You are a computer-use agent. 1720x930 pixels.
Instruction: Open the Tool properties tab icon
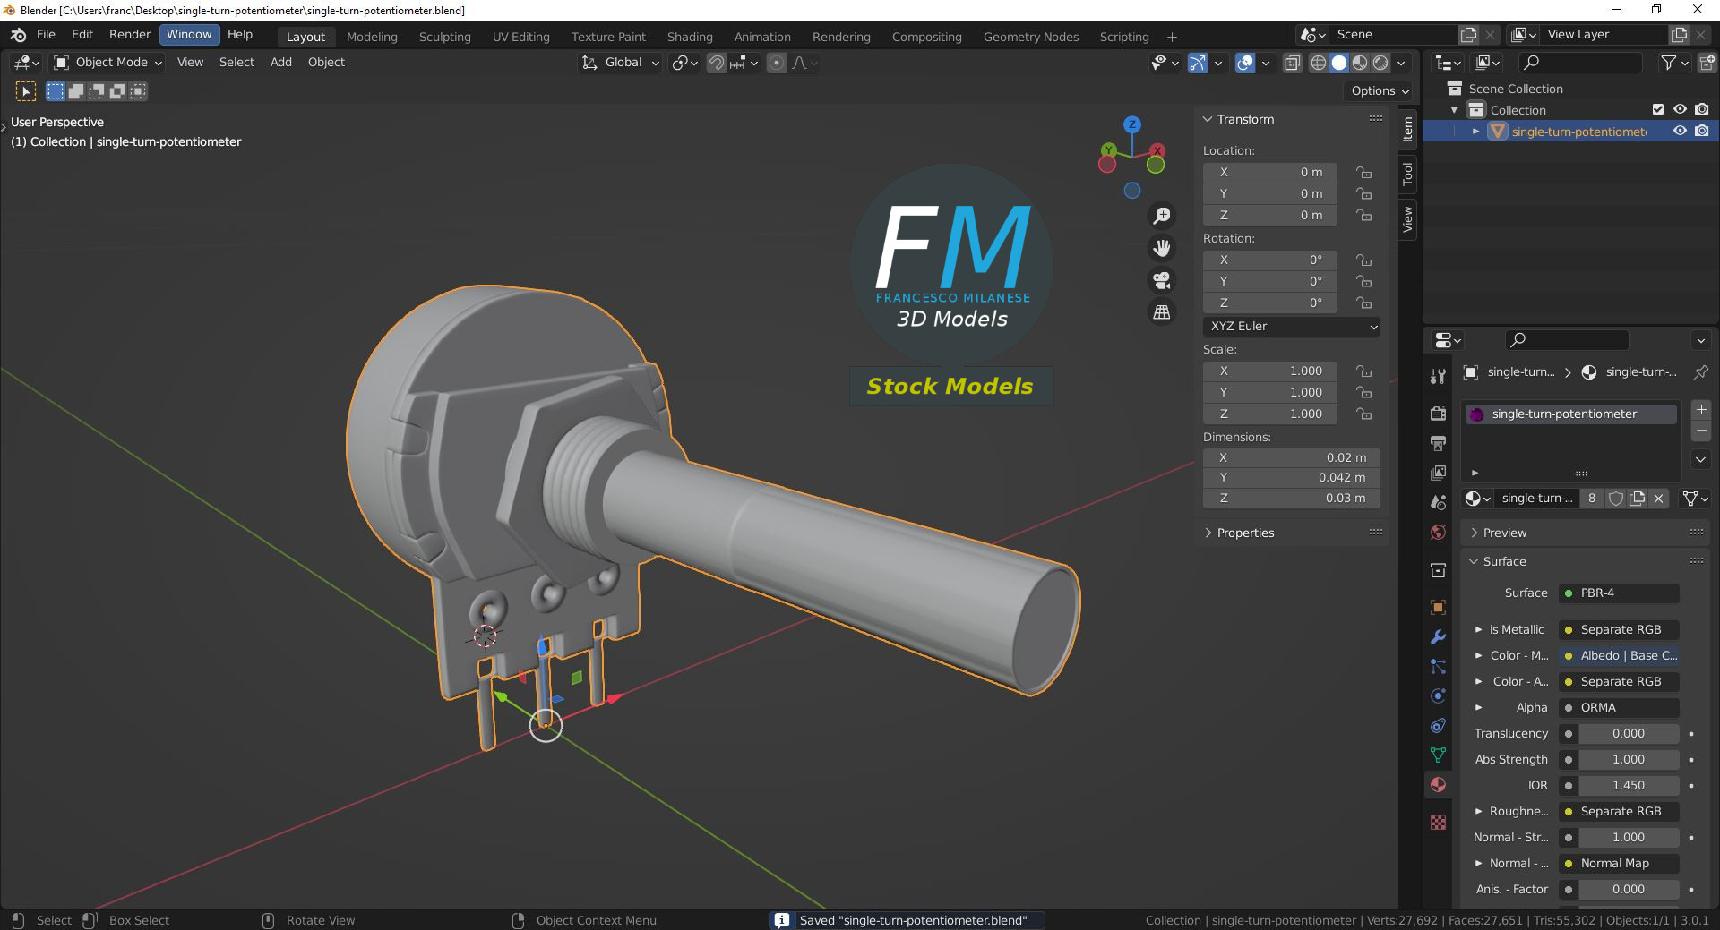1438,377
